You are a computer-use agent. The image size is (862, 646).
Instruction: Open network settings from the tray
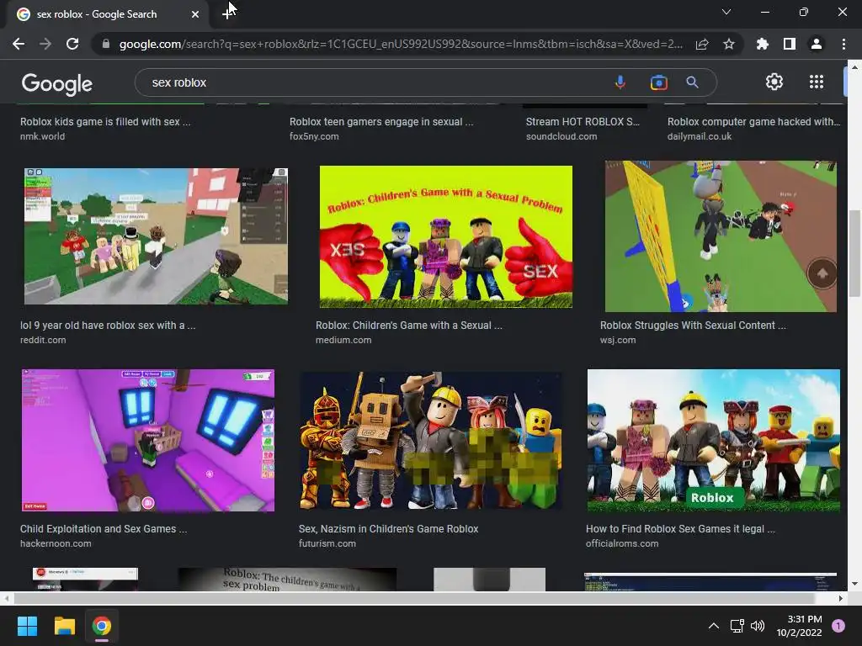[x=737, y=626]
